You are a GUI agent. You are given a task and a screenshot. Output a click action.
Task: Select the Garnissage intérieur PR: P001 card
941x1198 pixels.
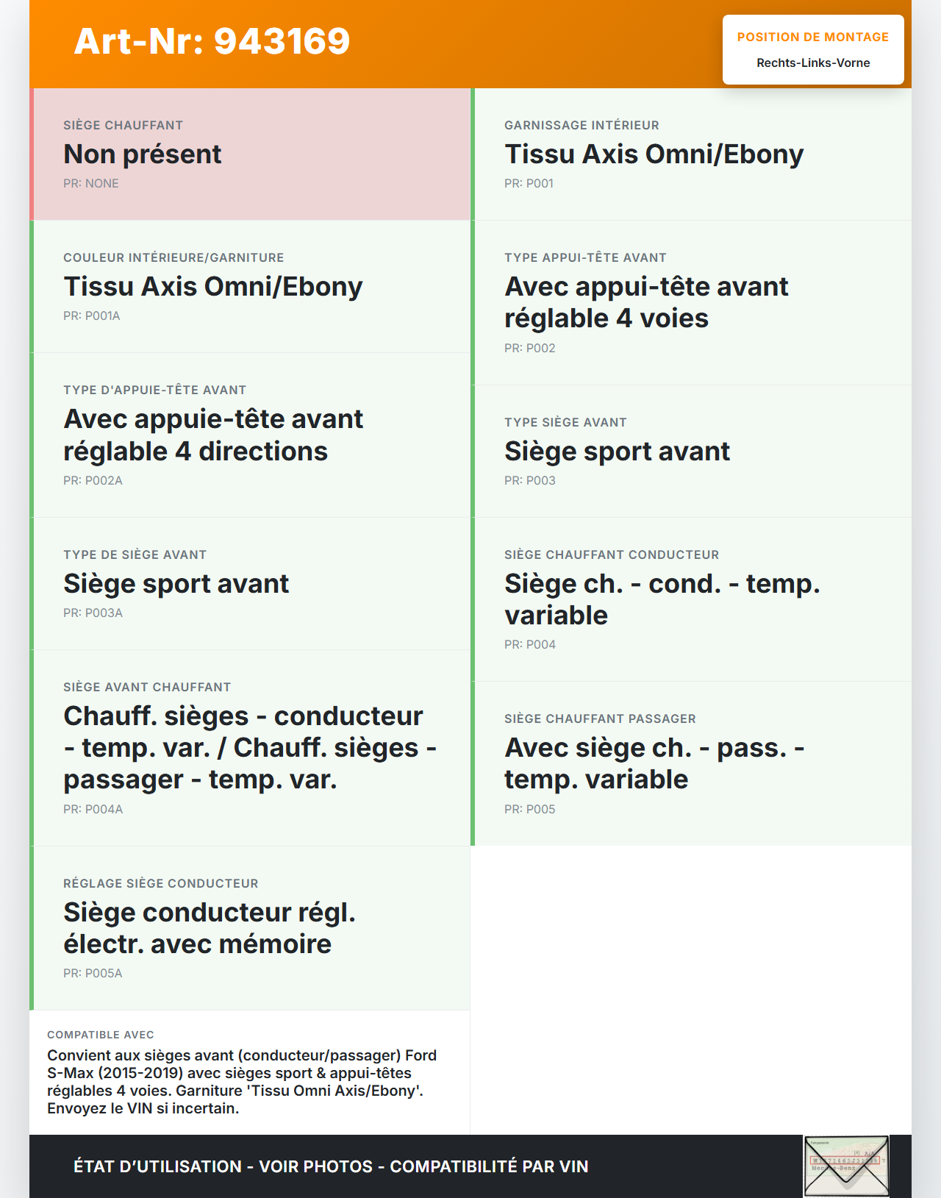click(x=691, y=154)
